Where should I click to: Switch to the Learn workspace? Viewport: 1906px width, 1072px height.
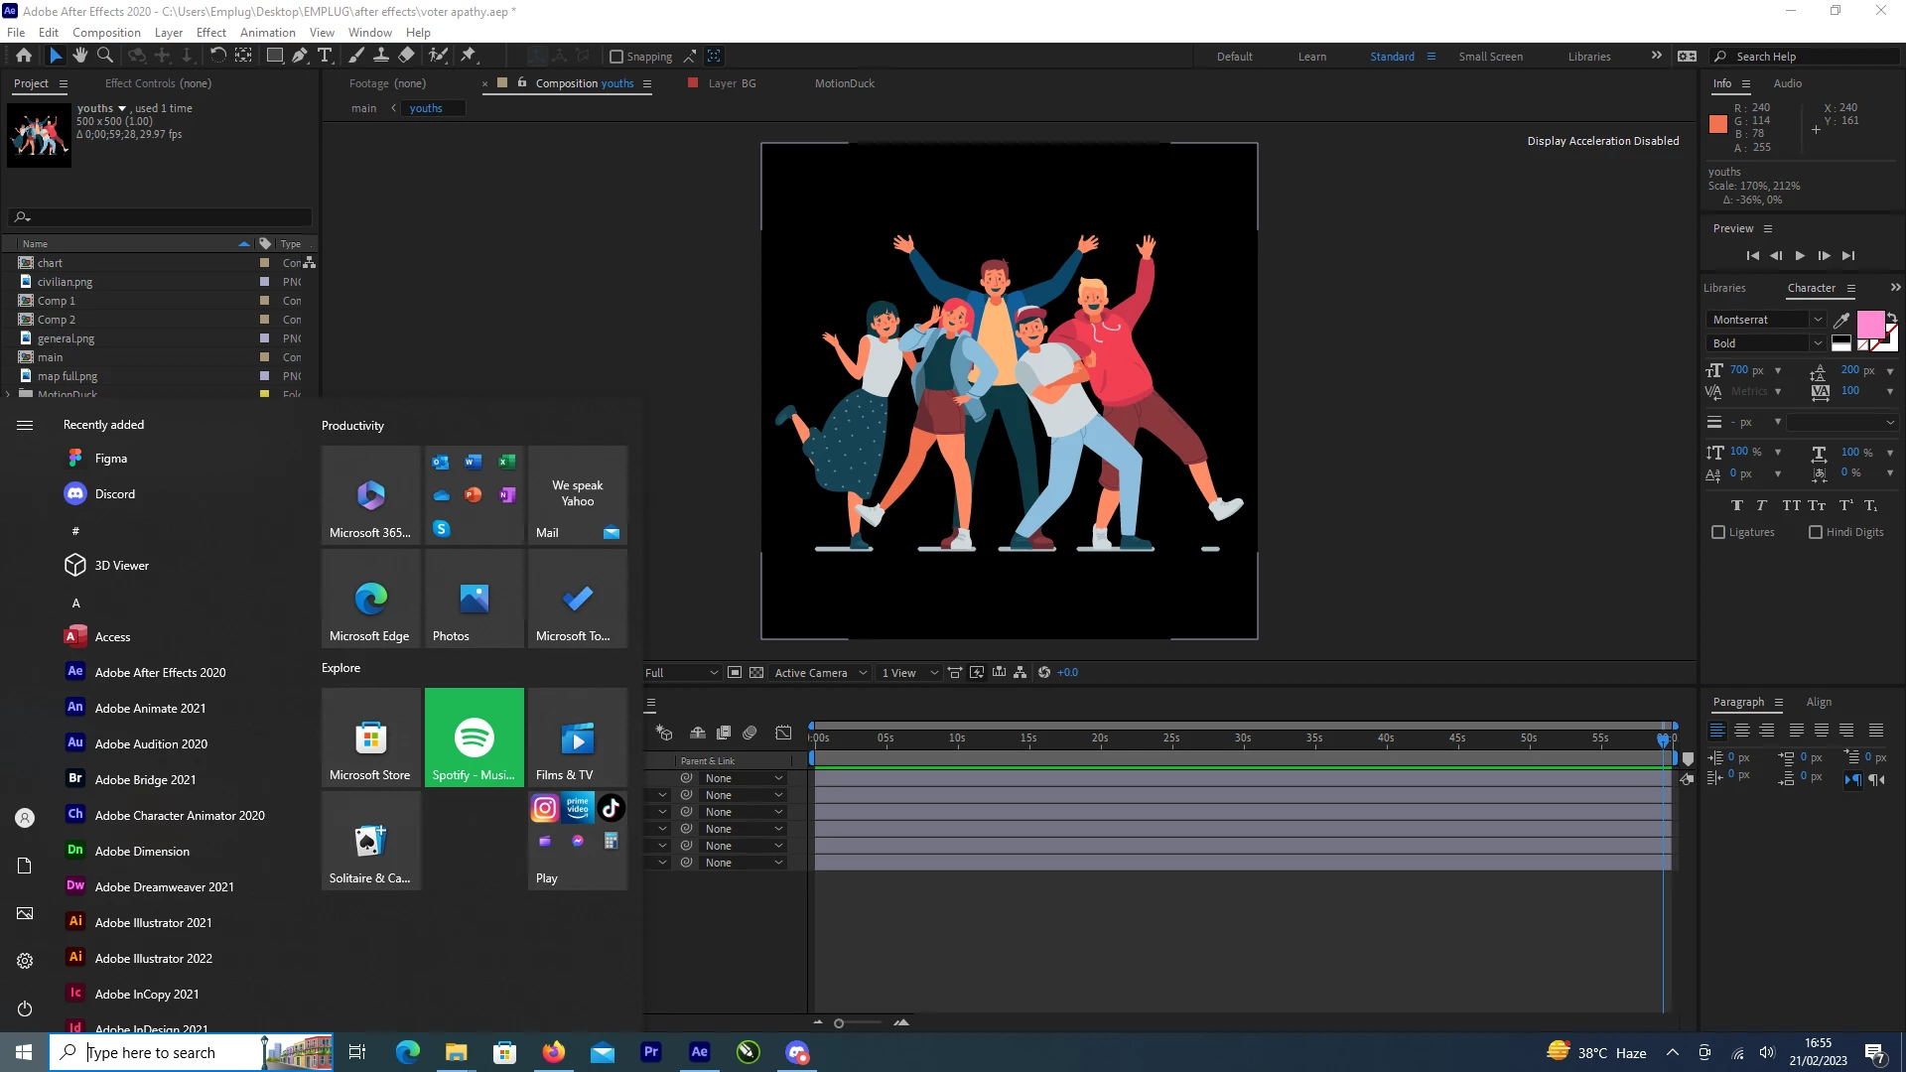(x=1311, y=57)
